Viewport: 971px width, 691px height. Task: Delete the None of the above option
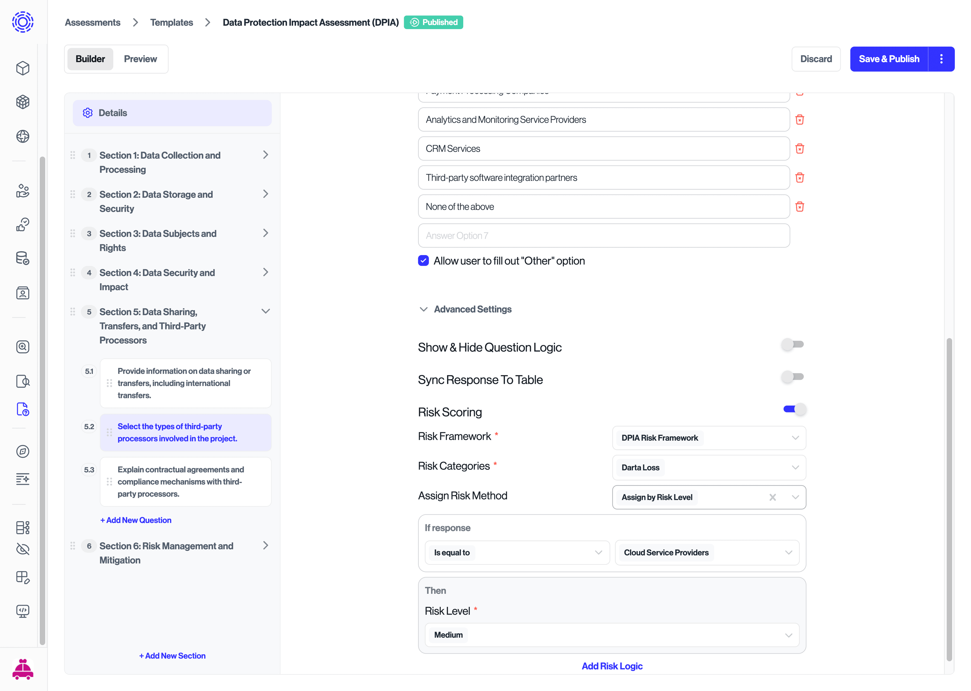tap(799, 207)
